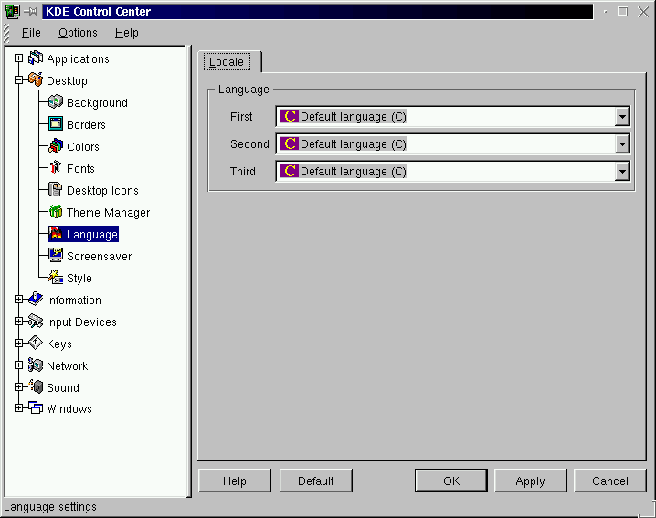656x518 pixels.
Task: Select the Style module icon
Action: pos(55,278)
